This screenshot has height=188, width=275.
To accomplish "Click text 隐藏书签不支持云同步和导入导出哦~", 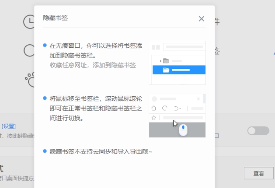I will point(101,152).
